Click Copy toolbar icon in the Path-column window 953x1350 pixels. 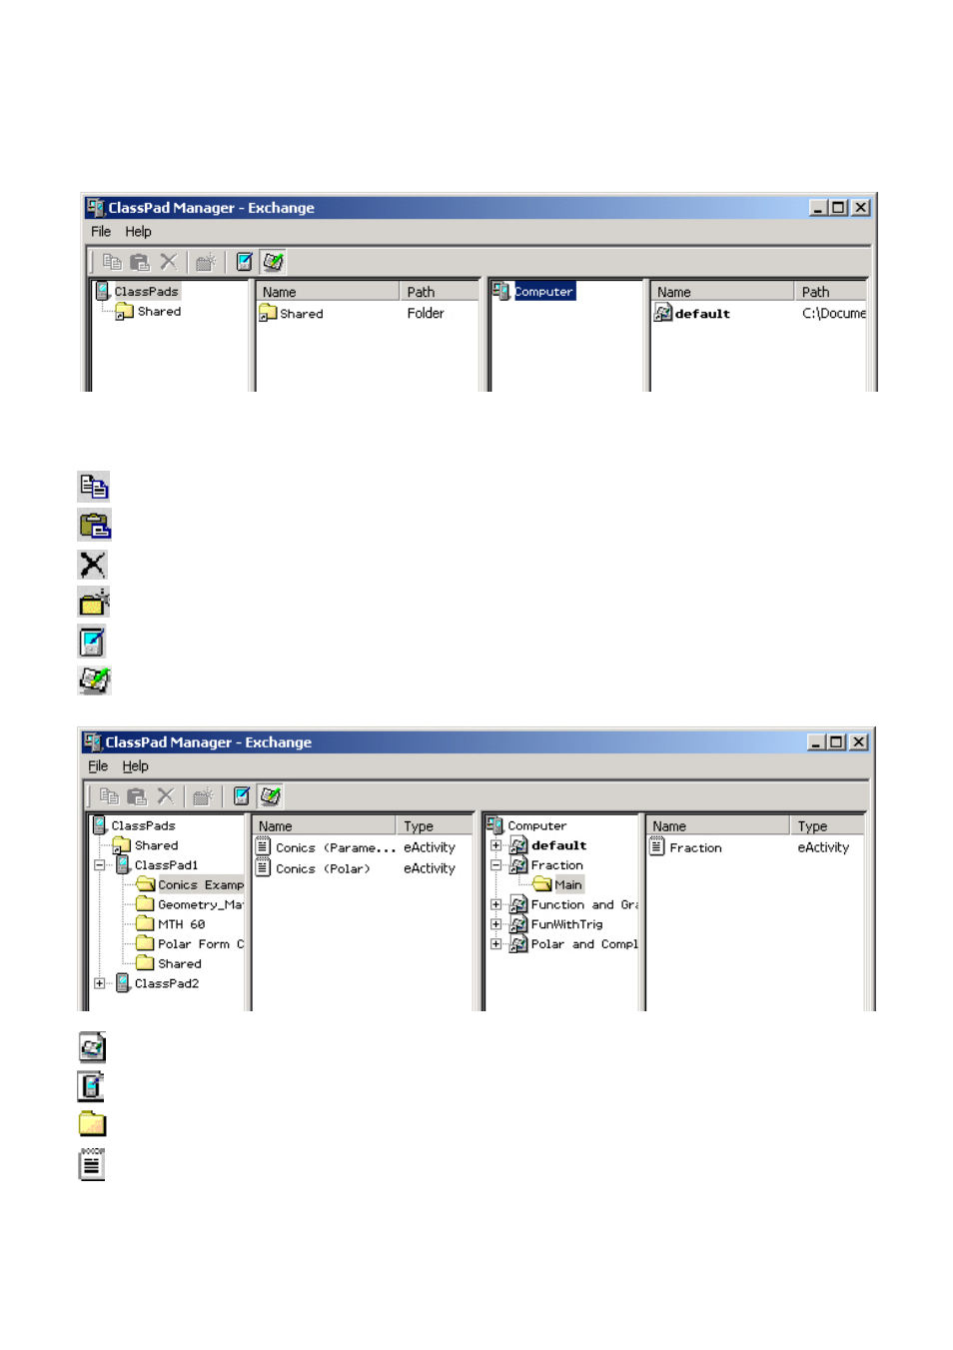pos(112,262)
